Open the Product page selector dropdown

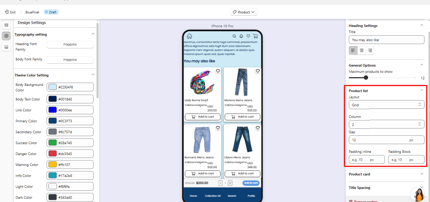coord(244,12)
